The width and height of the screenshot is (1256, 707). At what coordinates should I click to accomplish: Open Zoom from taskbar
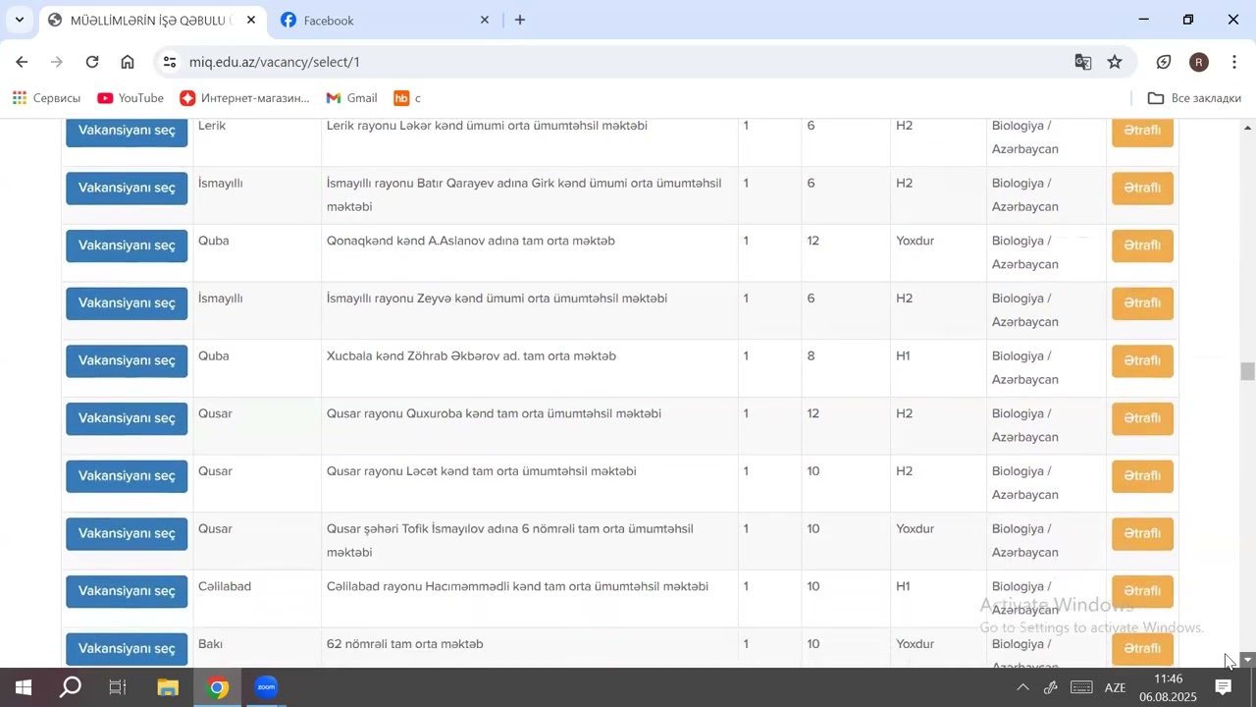click(x=266, y=687)
